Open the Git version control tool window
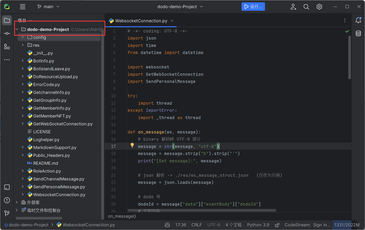The image size is (365, 230). [7, 213]
